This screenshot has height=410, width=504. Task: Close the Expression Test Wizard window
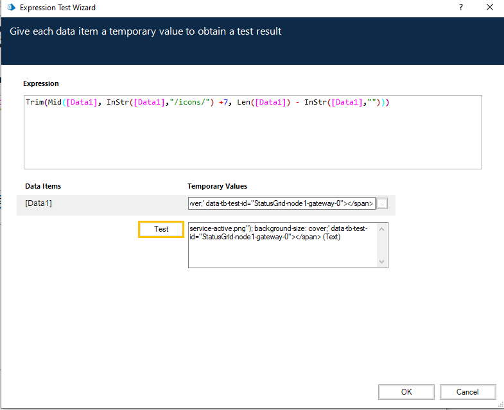coord(489,8)
